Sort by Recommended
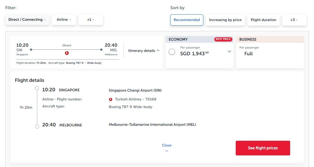The width and height of the screenshot is (314, 167). click(x=187, y=20)
